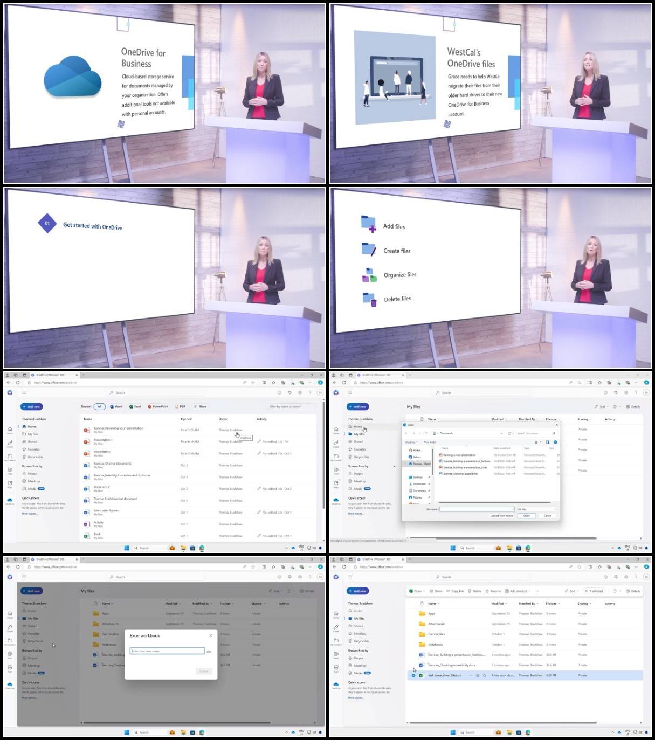Select Gallery in the Open dialog sidebar
The image size is (655, 740).
416,457
